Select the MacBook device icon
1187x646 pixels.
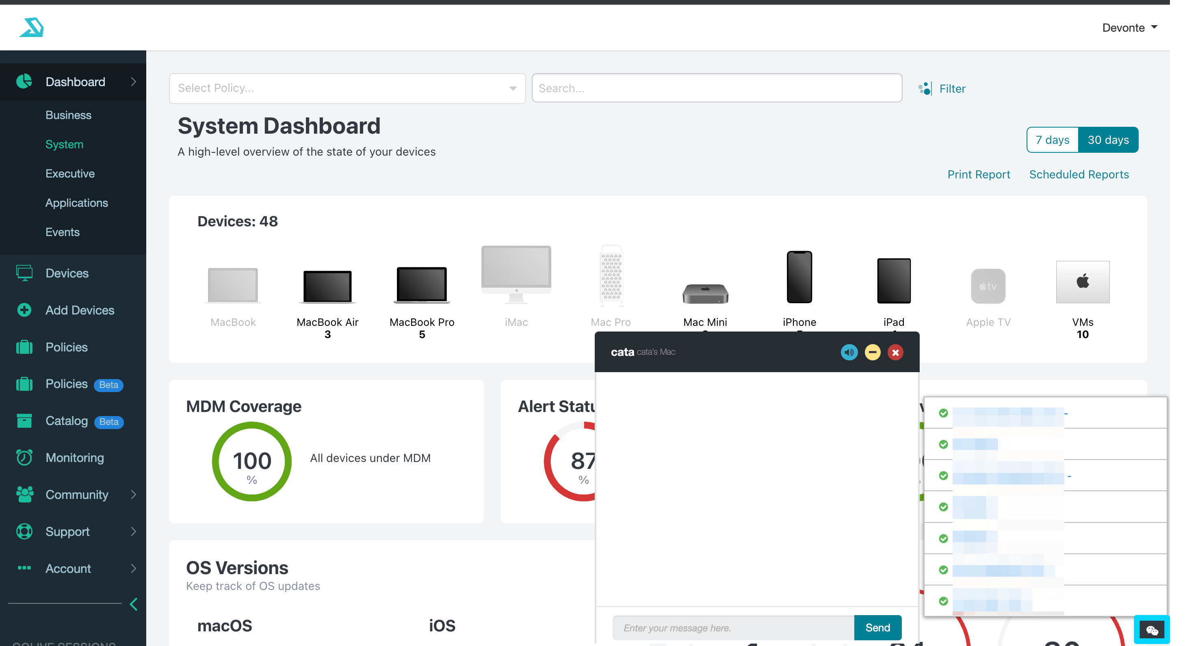click(x=233, y=285)
